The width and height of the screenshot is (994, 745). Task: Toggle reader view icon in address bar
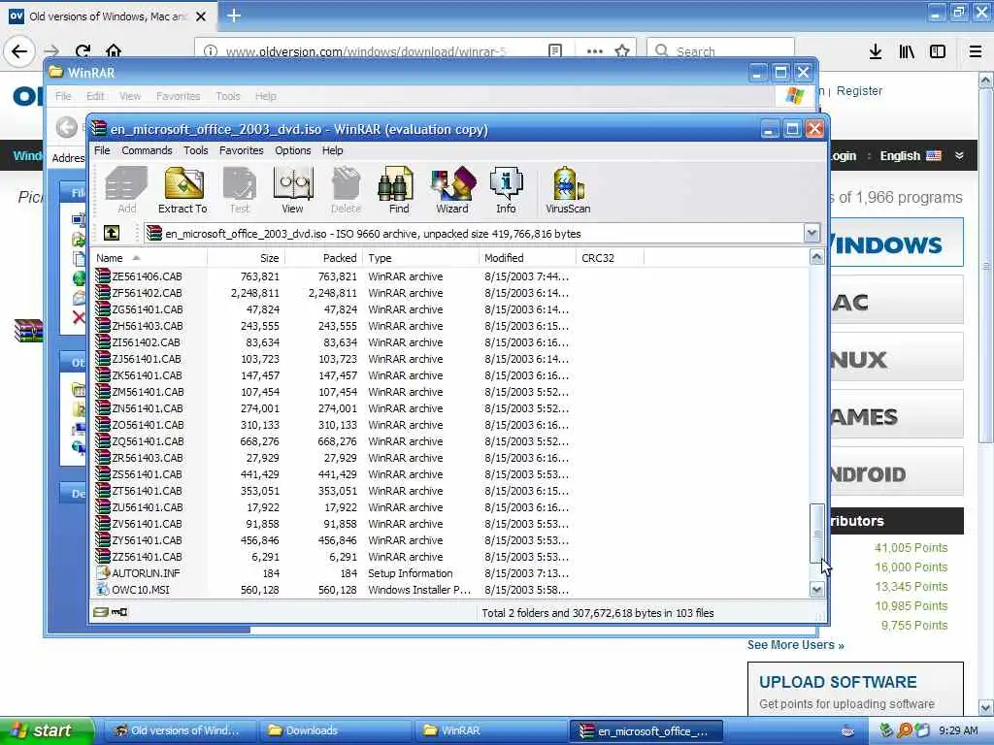coord(554,50)
